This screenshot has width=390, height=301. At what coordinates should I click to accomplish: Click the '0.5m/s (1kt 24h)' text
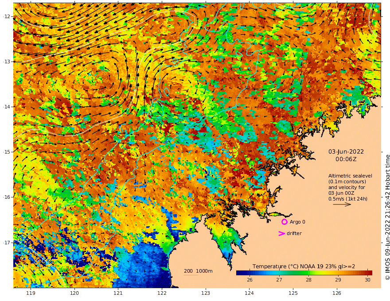click(348, 199)
